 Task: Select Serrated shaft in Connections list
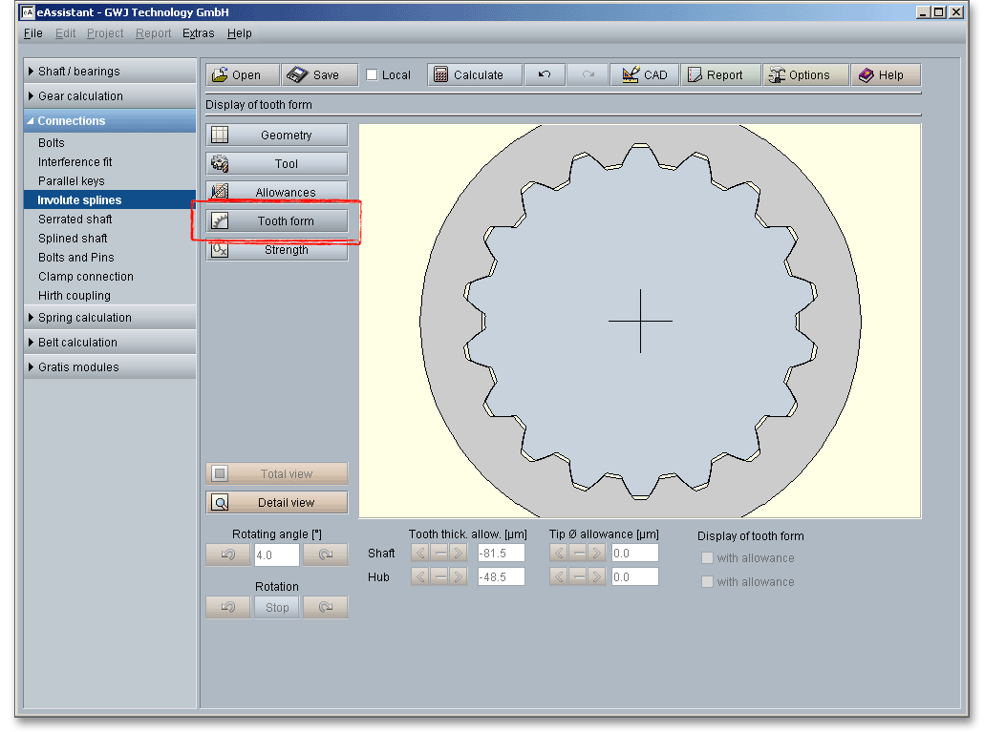coord(75,220)
